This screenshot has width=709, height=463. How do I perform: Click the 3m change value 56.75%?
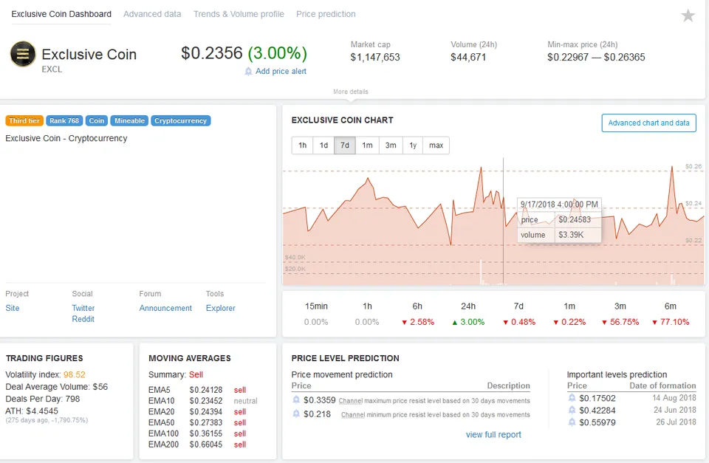click(620, 322)
